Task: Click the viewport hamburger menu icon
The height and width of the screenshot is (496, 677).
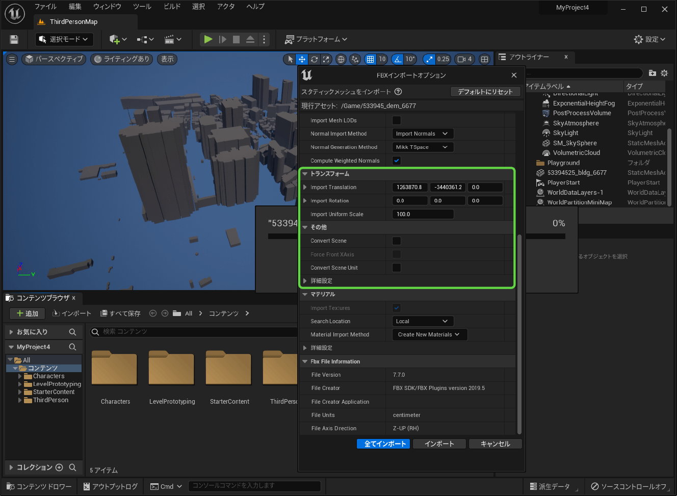Action: [12, 59]
